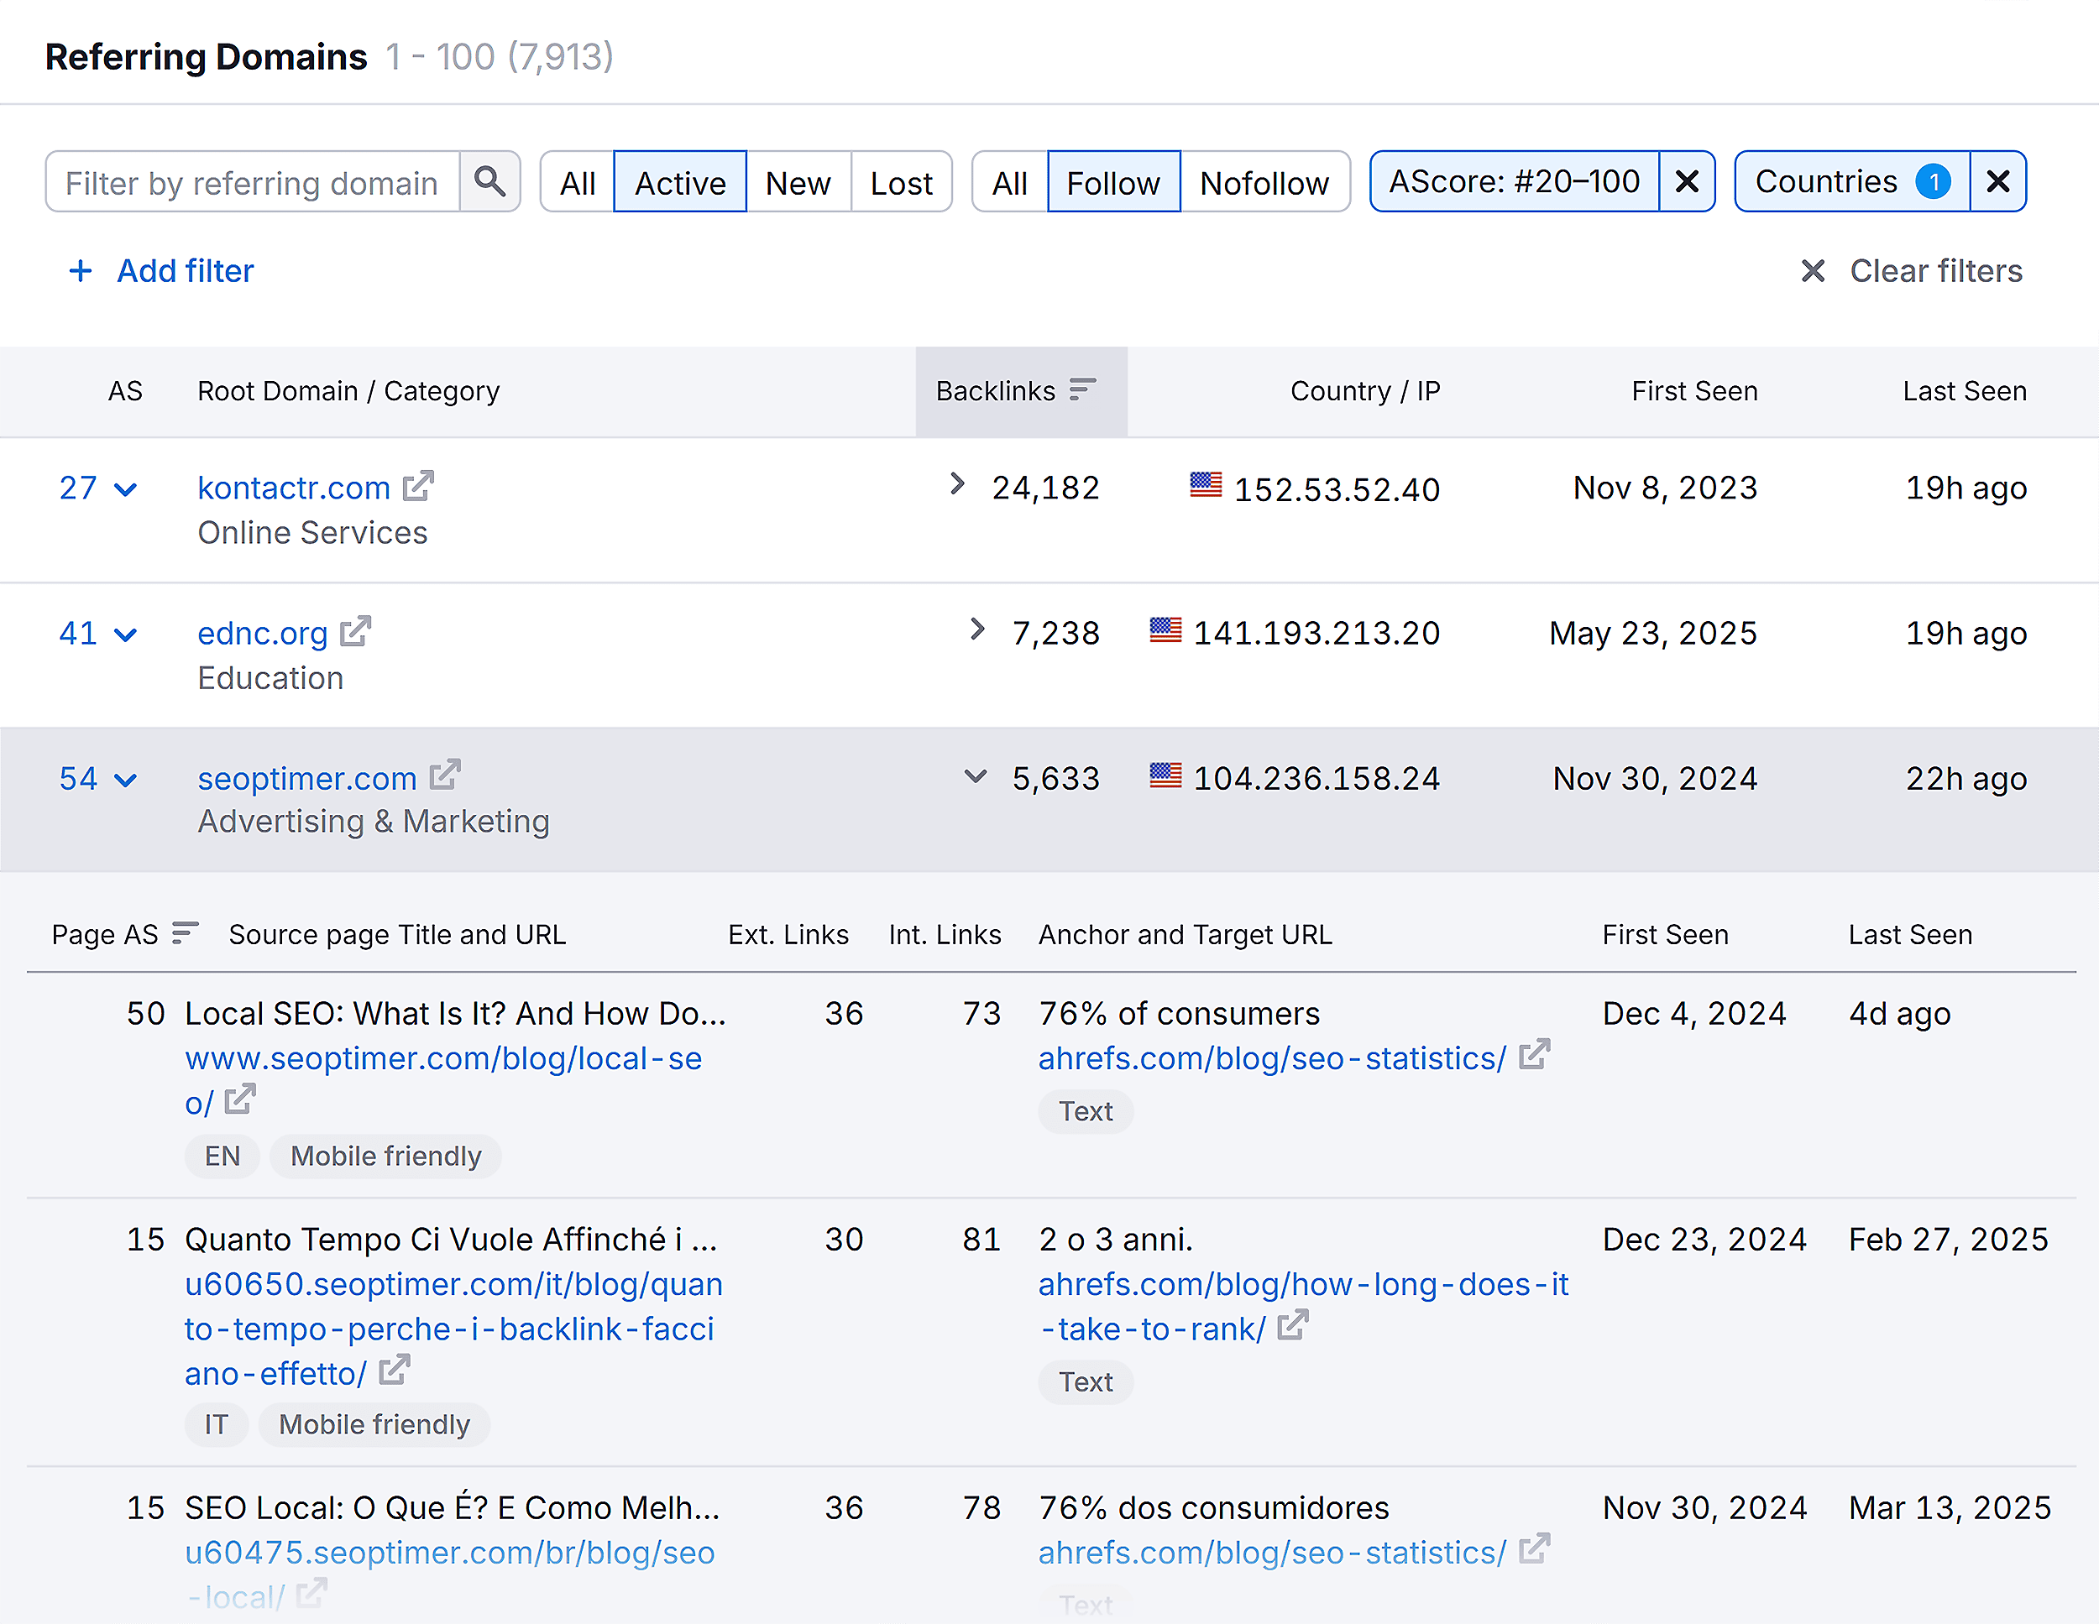Open ednc.org external link icon

point(356,631)
